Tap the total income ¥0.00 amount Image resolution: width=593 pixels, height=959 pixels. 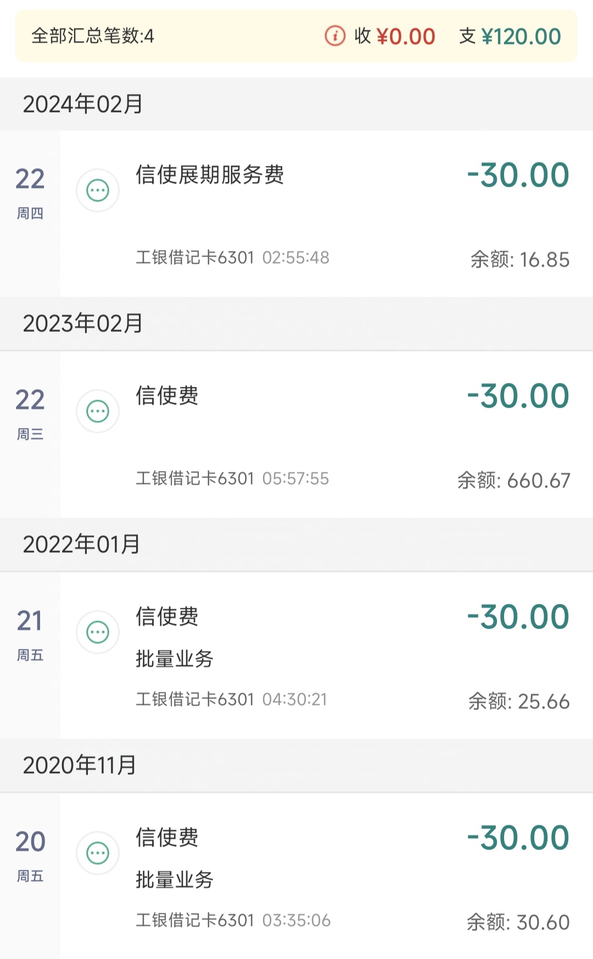405,37
